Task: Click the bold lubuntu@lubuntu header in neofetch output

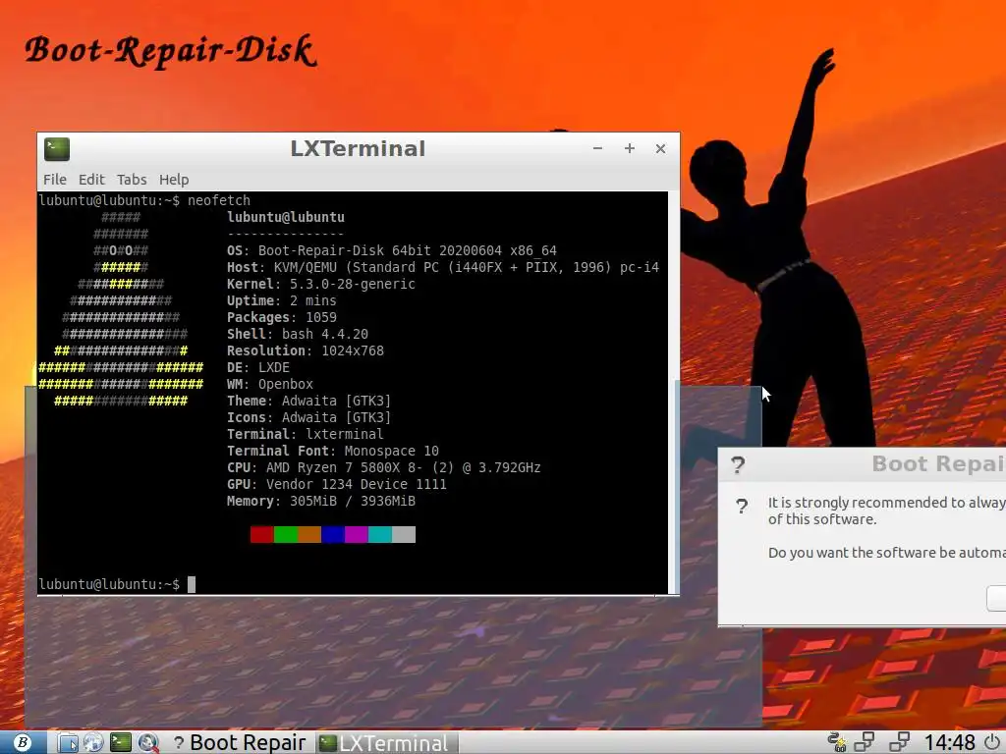Action: pos(286,217)
